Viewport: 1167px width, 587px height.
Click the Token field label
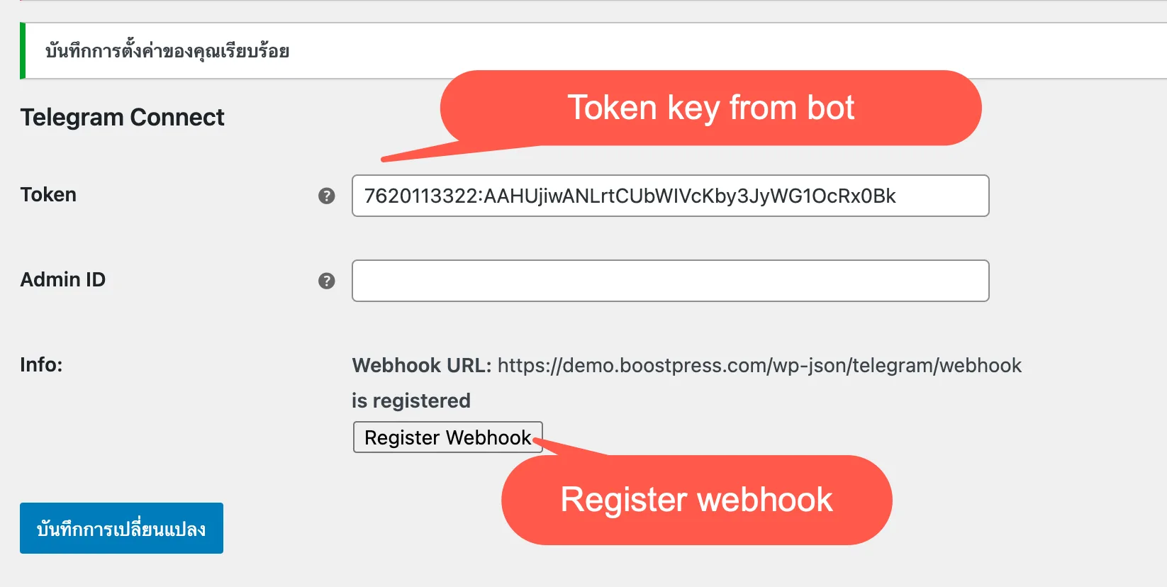(48, 195)
